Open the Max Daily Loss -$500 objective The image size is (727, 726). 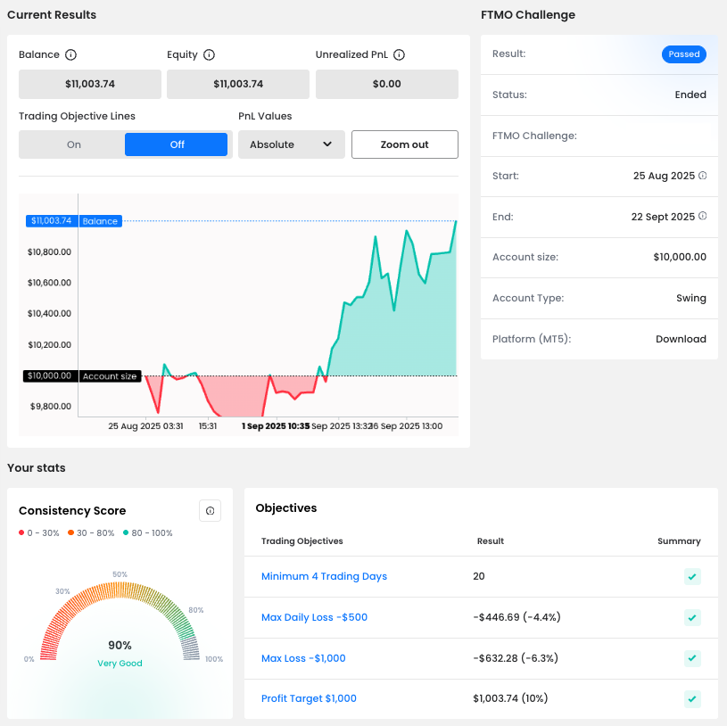tap(314, 617)
